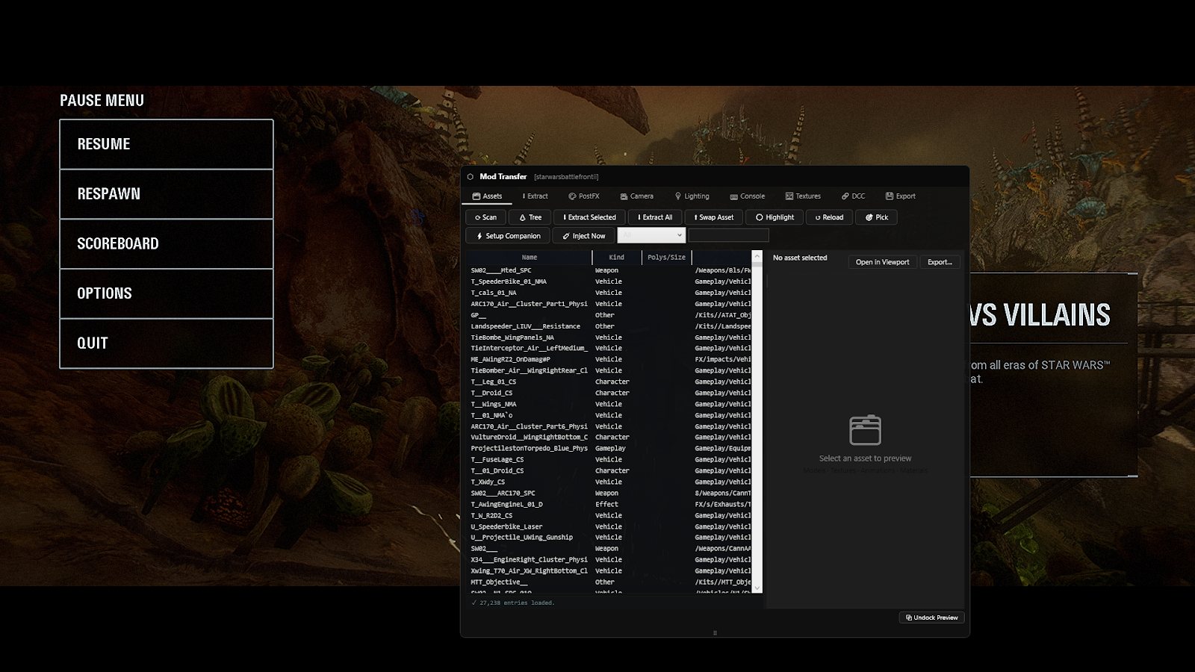Select row T__Leg_01_CS
The height and width of the screenshot is (672, 1195).
609,382
